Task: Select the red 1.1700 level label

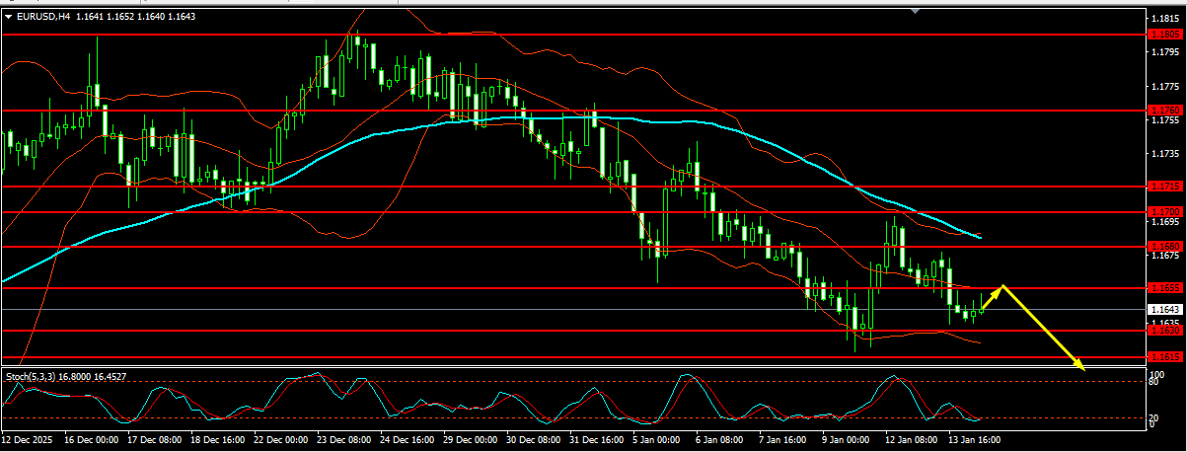Action: tap(1166, 211)
